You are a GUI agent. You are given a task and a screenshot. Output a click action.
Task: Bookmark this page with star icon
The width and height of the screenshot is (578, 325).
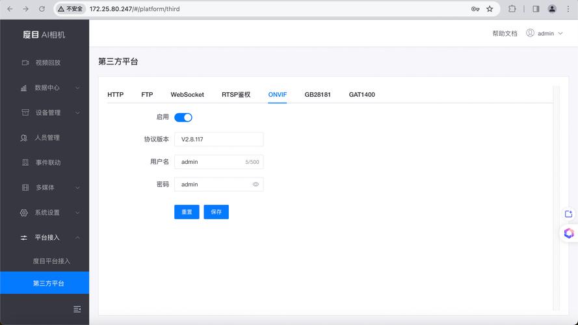click(490, 9)
